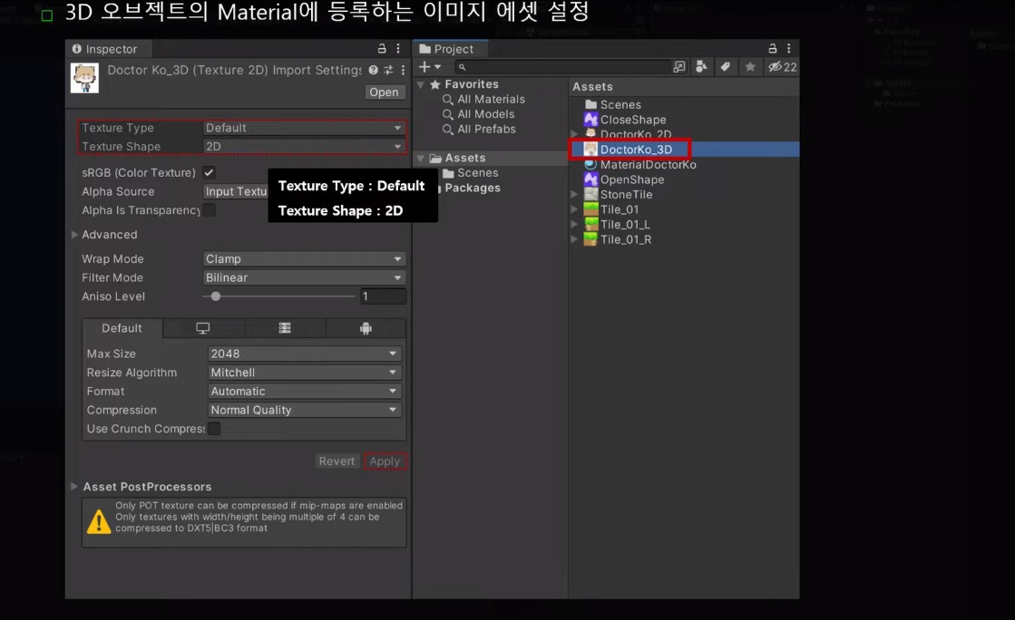This screenshot has width=1015, height=620.
Task: Click the Revert button
Action: pos(337,460)
